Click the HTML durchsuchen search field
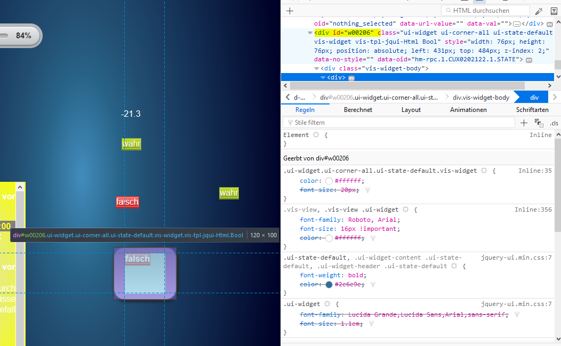The image size is (561, 346). [488, 11]
